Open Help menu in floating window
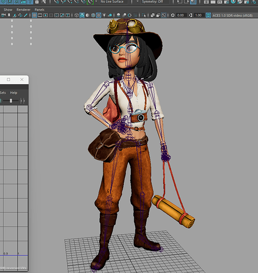The width and height of the screenshot is (258, 273). (14, 93)
